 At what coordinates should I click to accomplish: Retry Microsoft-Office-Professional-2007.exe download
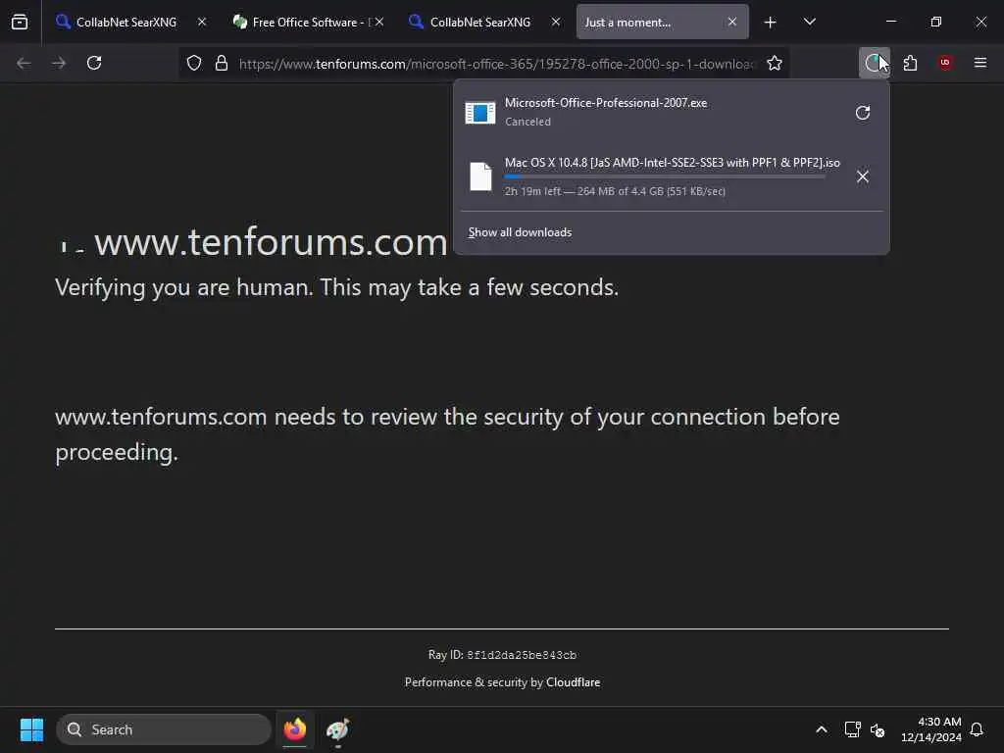[863, 113]
